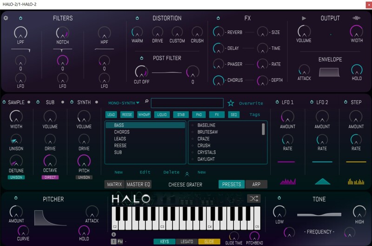This screenshot has width=372, height=246.
Task: Collapse the preset browser with the double chevron
Action: (x=187, y=174)
